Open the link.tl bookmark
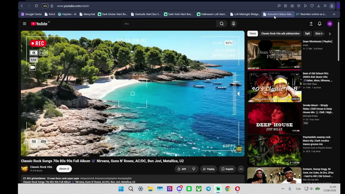This screenshot has height=194, width=345. [x=50, y=14]
